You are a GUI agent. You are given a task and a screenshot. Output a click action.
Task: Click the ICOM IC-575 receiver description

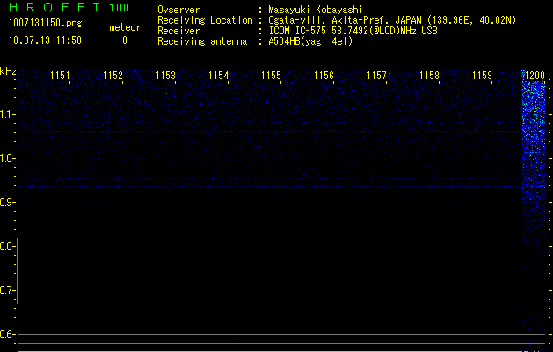353,31
